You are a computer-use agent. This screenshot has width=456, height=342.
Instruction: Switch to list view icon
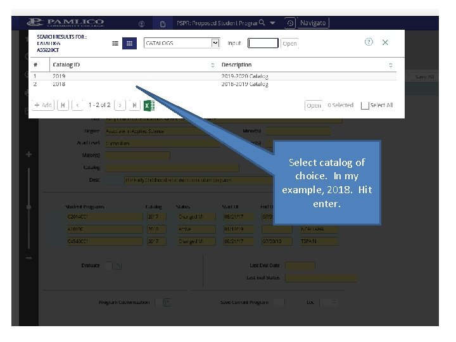tap(115, 43)
